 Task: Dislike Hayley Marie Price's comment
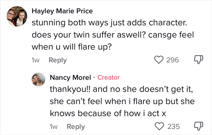click(197, 60)
